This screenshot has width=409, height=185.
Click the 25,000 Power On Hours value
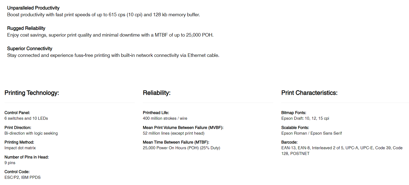(x=181, y=148)
